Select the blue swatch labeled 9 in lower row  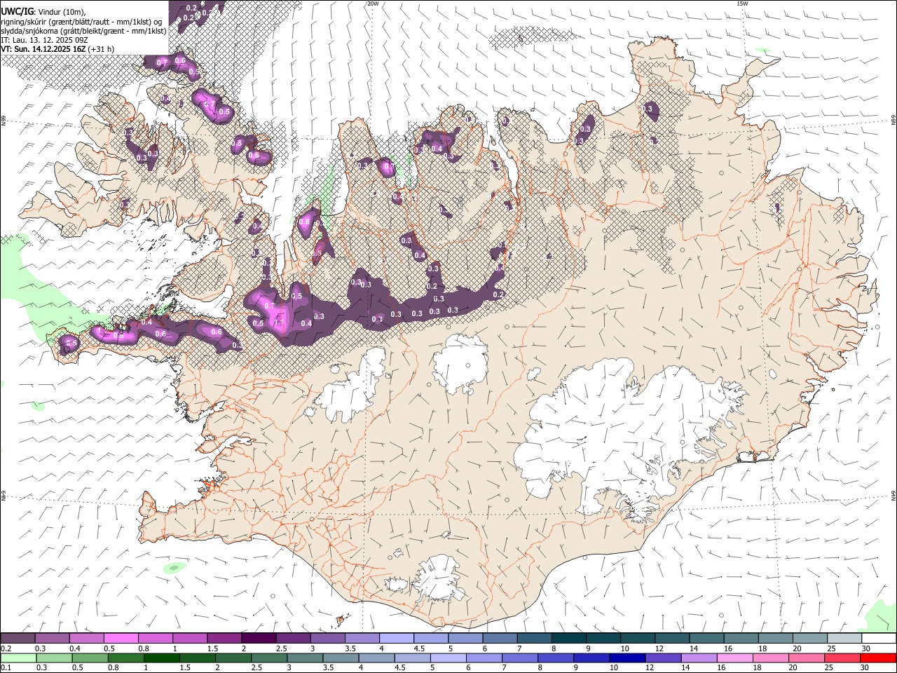[x=591, y=658]
